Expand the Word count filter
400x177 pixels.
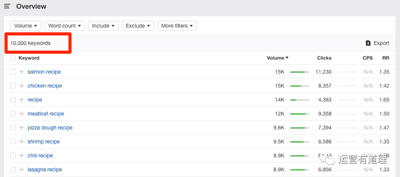point(64,26)
